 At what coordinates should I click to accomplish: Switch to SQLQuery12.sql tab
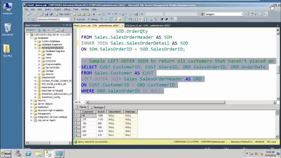tap(148, 26)
